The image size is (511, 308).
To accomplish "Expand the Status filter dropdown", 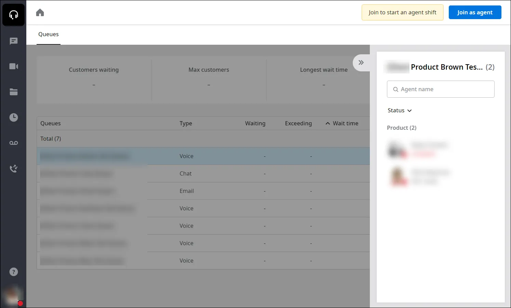I will [x=400, y=110].
